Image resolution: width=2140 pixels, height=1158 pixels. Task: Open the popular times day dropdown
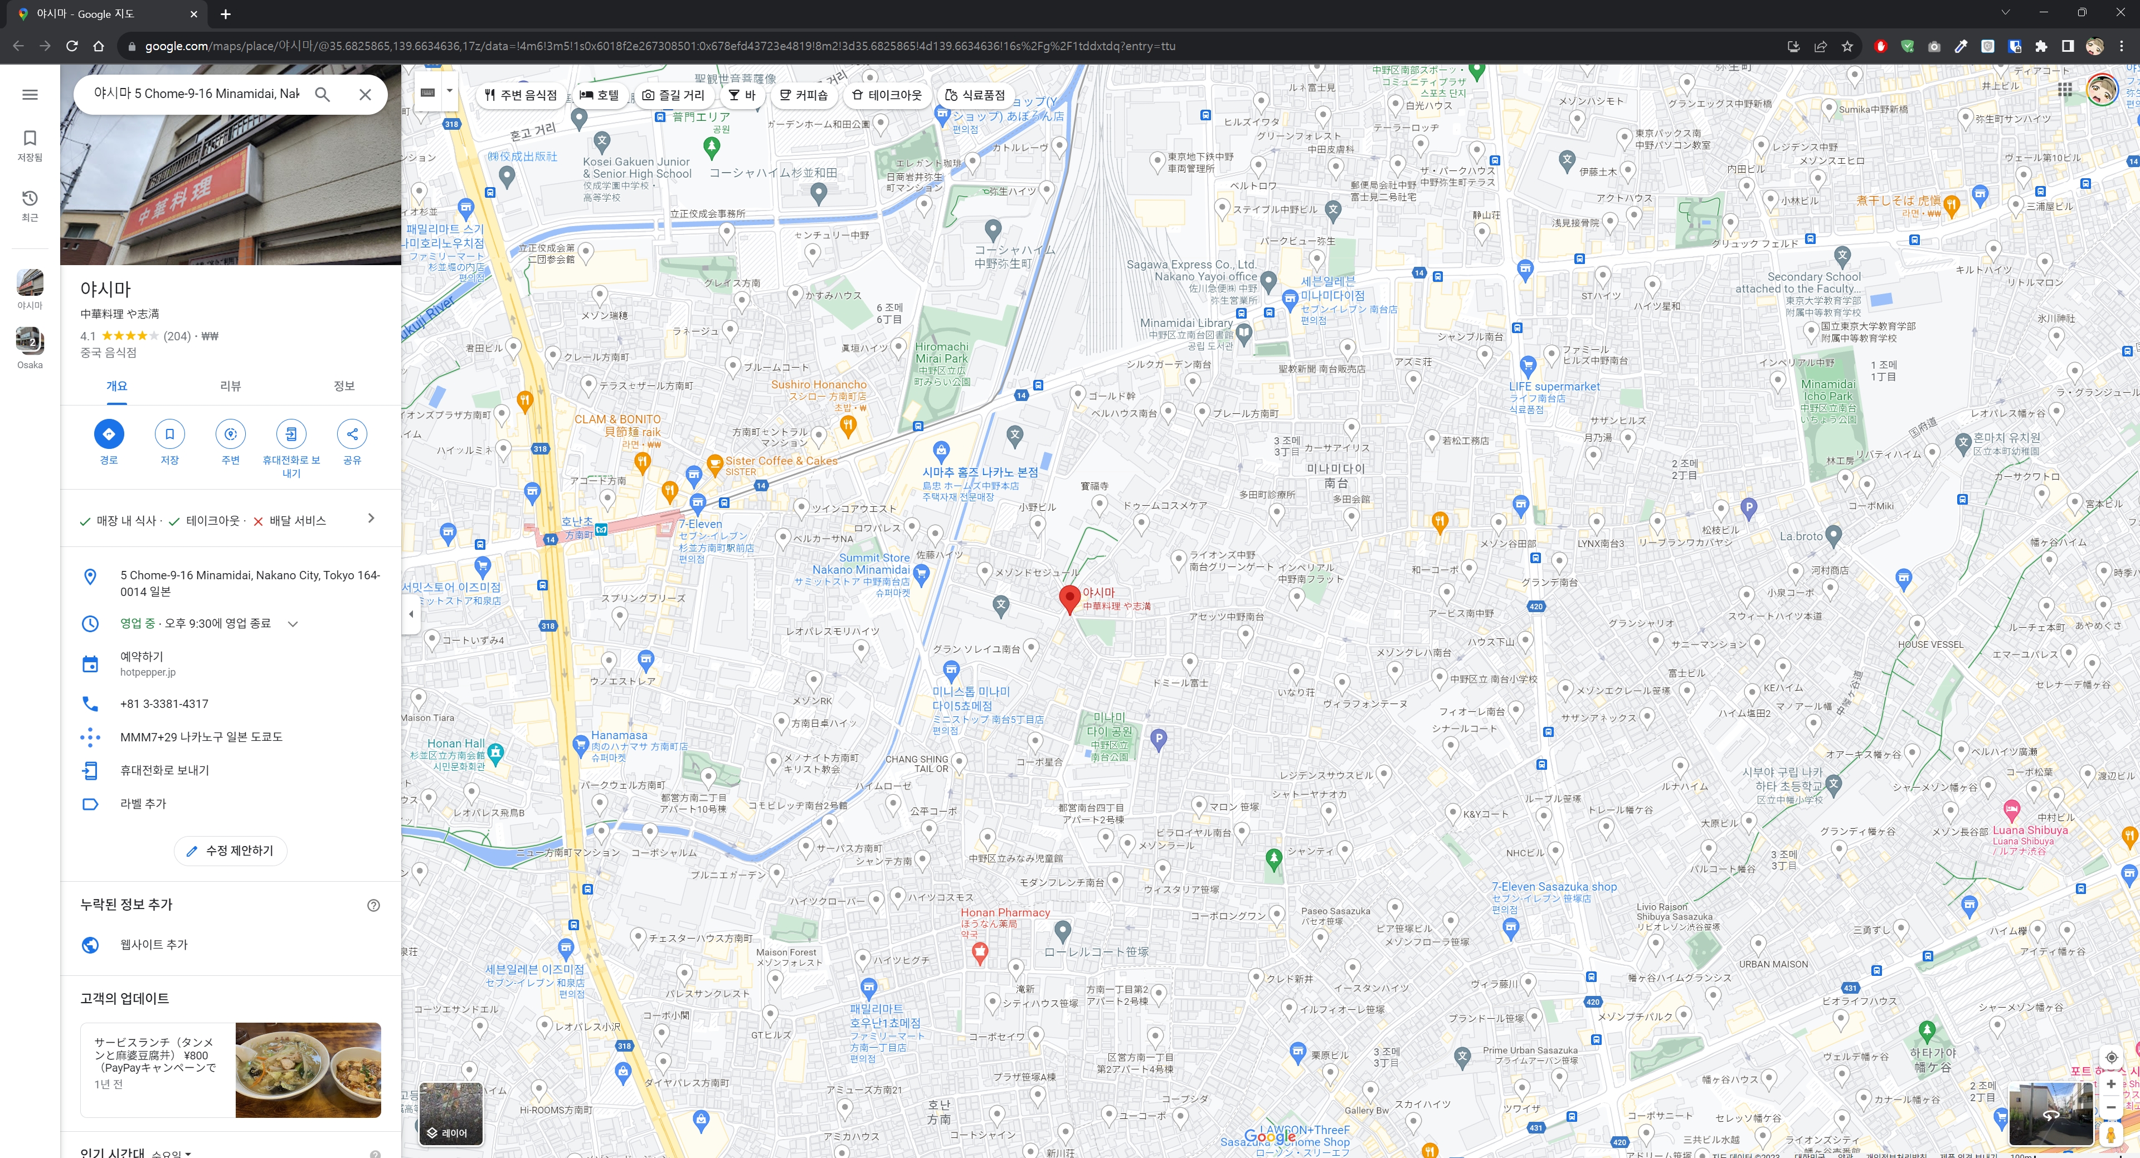point(171,1153)
